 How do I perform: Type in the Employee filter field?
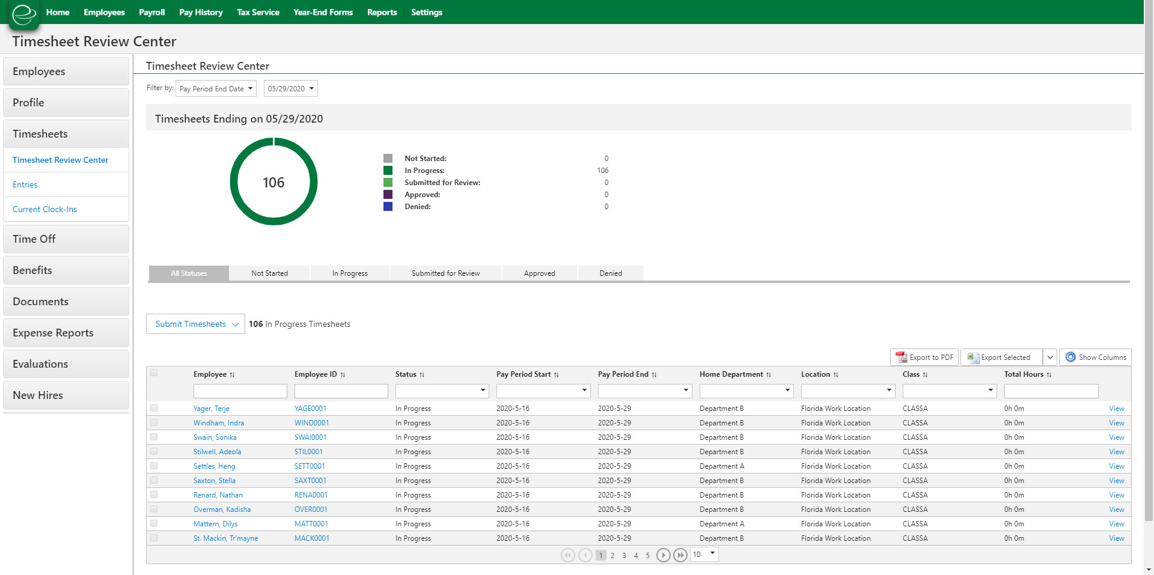(x=240, y=391)
